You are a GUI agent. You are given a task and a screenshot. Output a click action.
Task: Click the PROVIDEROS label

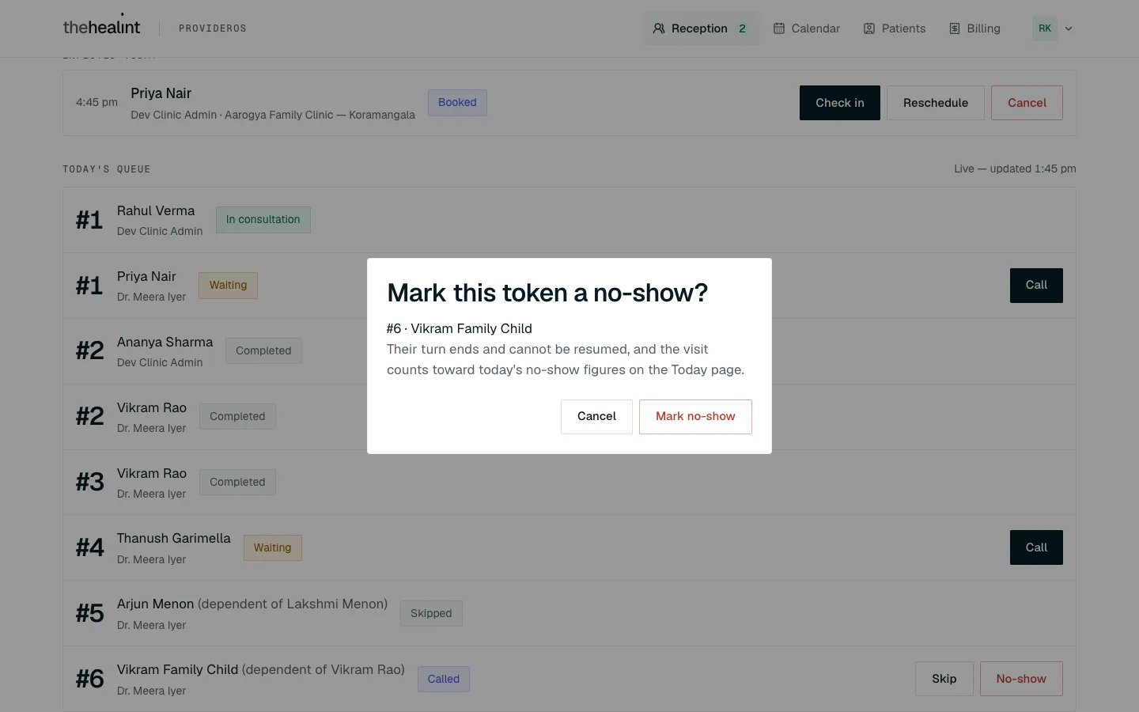[213, 28]
